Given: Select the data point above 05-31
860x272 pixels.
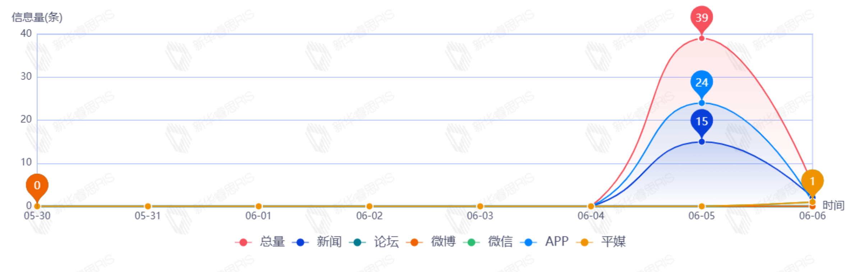Looking at the screenshot, I should point(148,206).
